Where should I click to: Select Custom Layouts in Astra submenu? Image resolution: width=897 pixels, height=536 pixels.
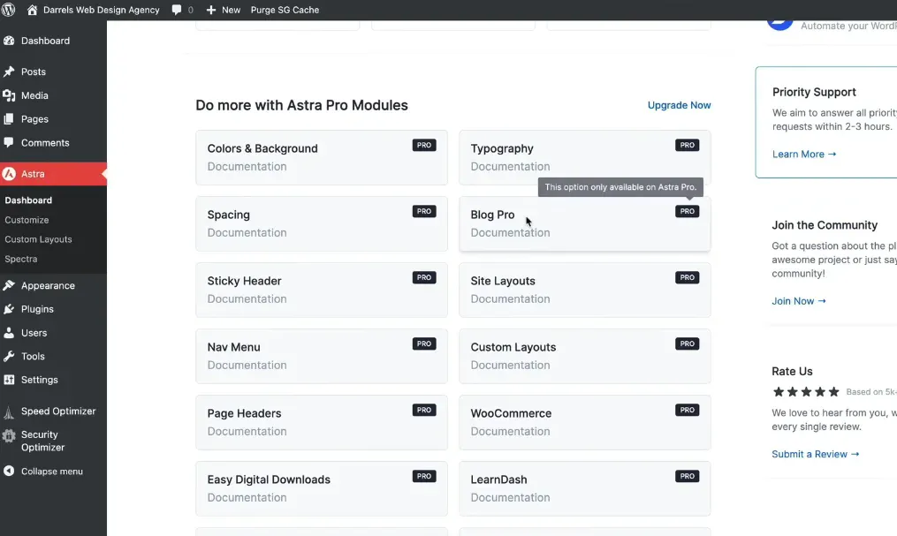(38, 239)
